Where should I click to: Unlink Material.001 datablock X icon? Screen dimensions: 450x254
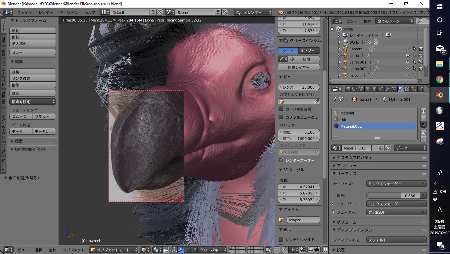point(388,148)
